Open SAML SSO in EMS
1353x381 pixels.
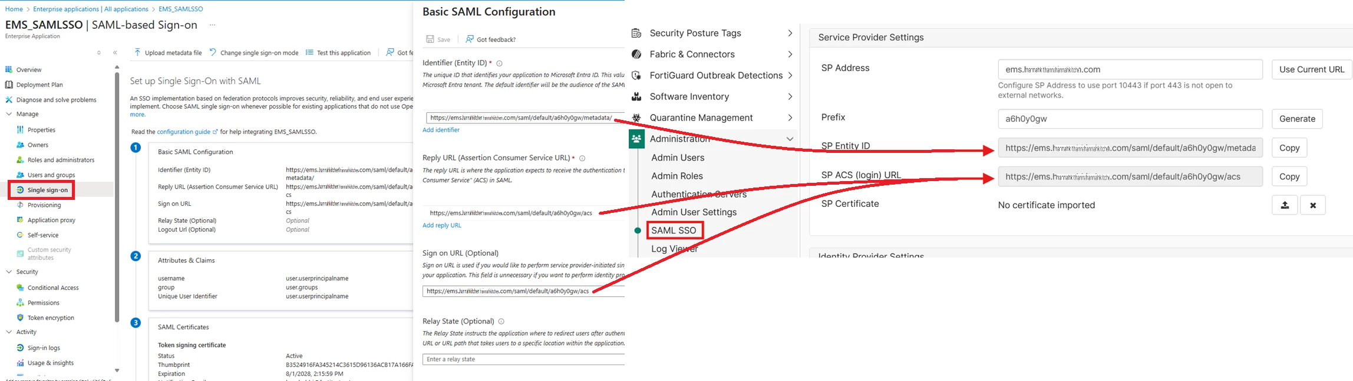[x=674, y=230]
